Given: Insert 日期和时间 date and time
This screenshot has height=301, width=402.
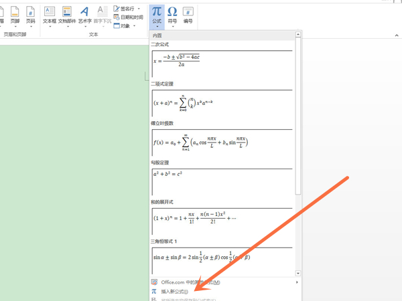Looking at the screenshot, I should click(128, 17).
